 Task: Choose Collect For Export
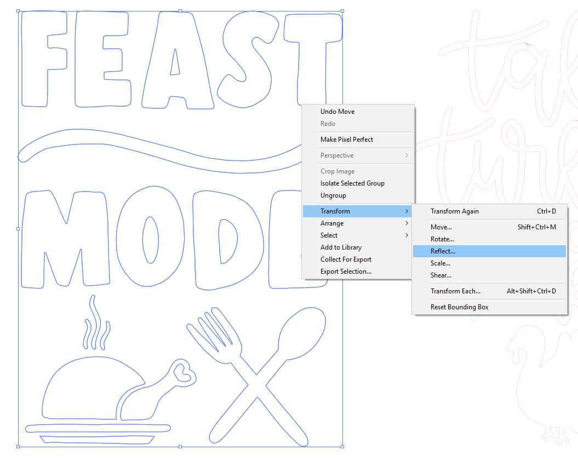(346, 259)
